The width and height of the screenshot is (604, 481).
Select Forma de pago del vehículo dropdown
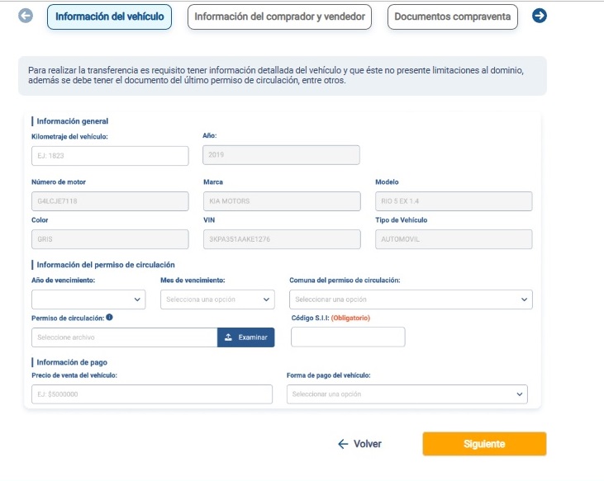(407, 394)
